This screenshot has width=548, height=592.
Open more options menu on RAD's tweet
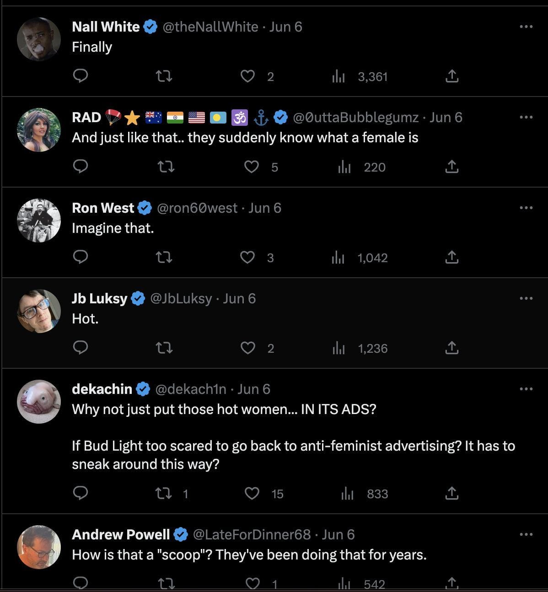pyautogui.click(x=526, y=117)
